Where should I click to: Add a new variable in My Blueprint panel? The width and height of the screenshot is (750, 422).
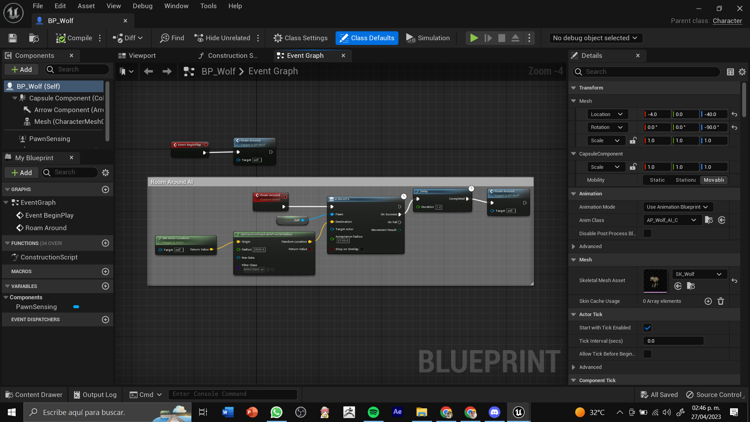tap(105, 286)
